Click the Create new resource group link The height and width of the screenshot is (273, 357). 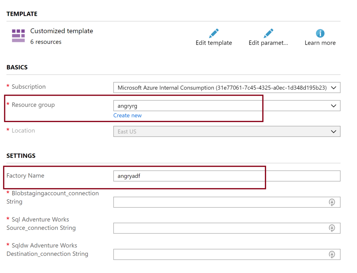click(127, 116)
